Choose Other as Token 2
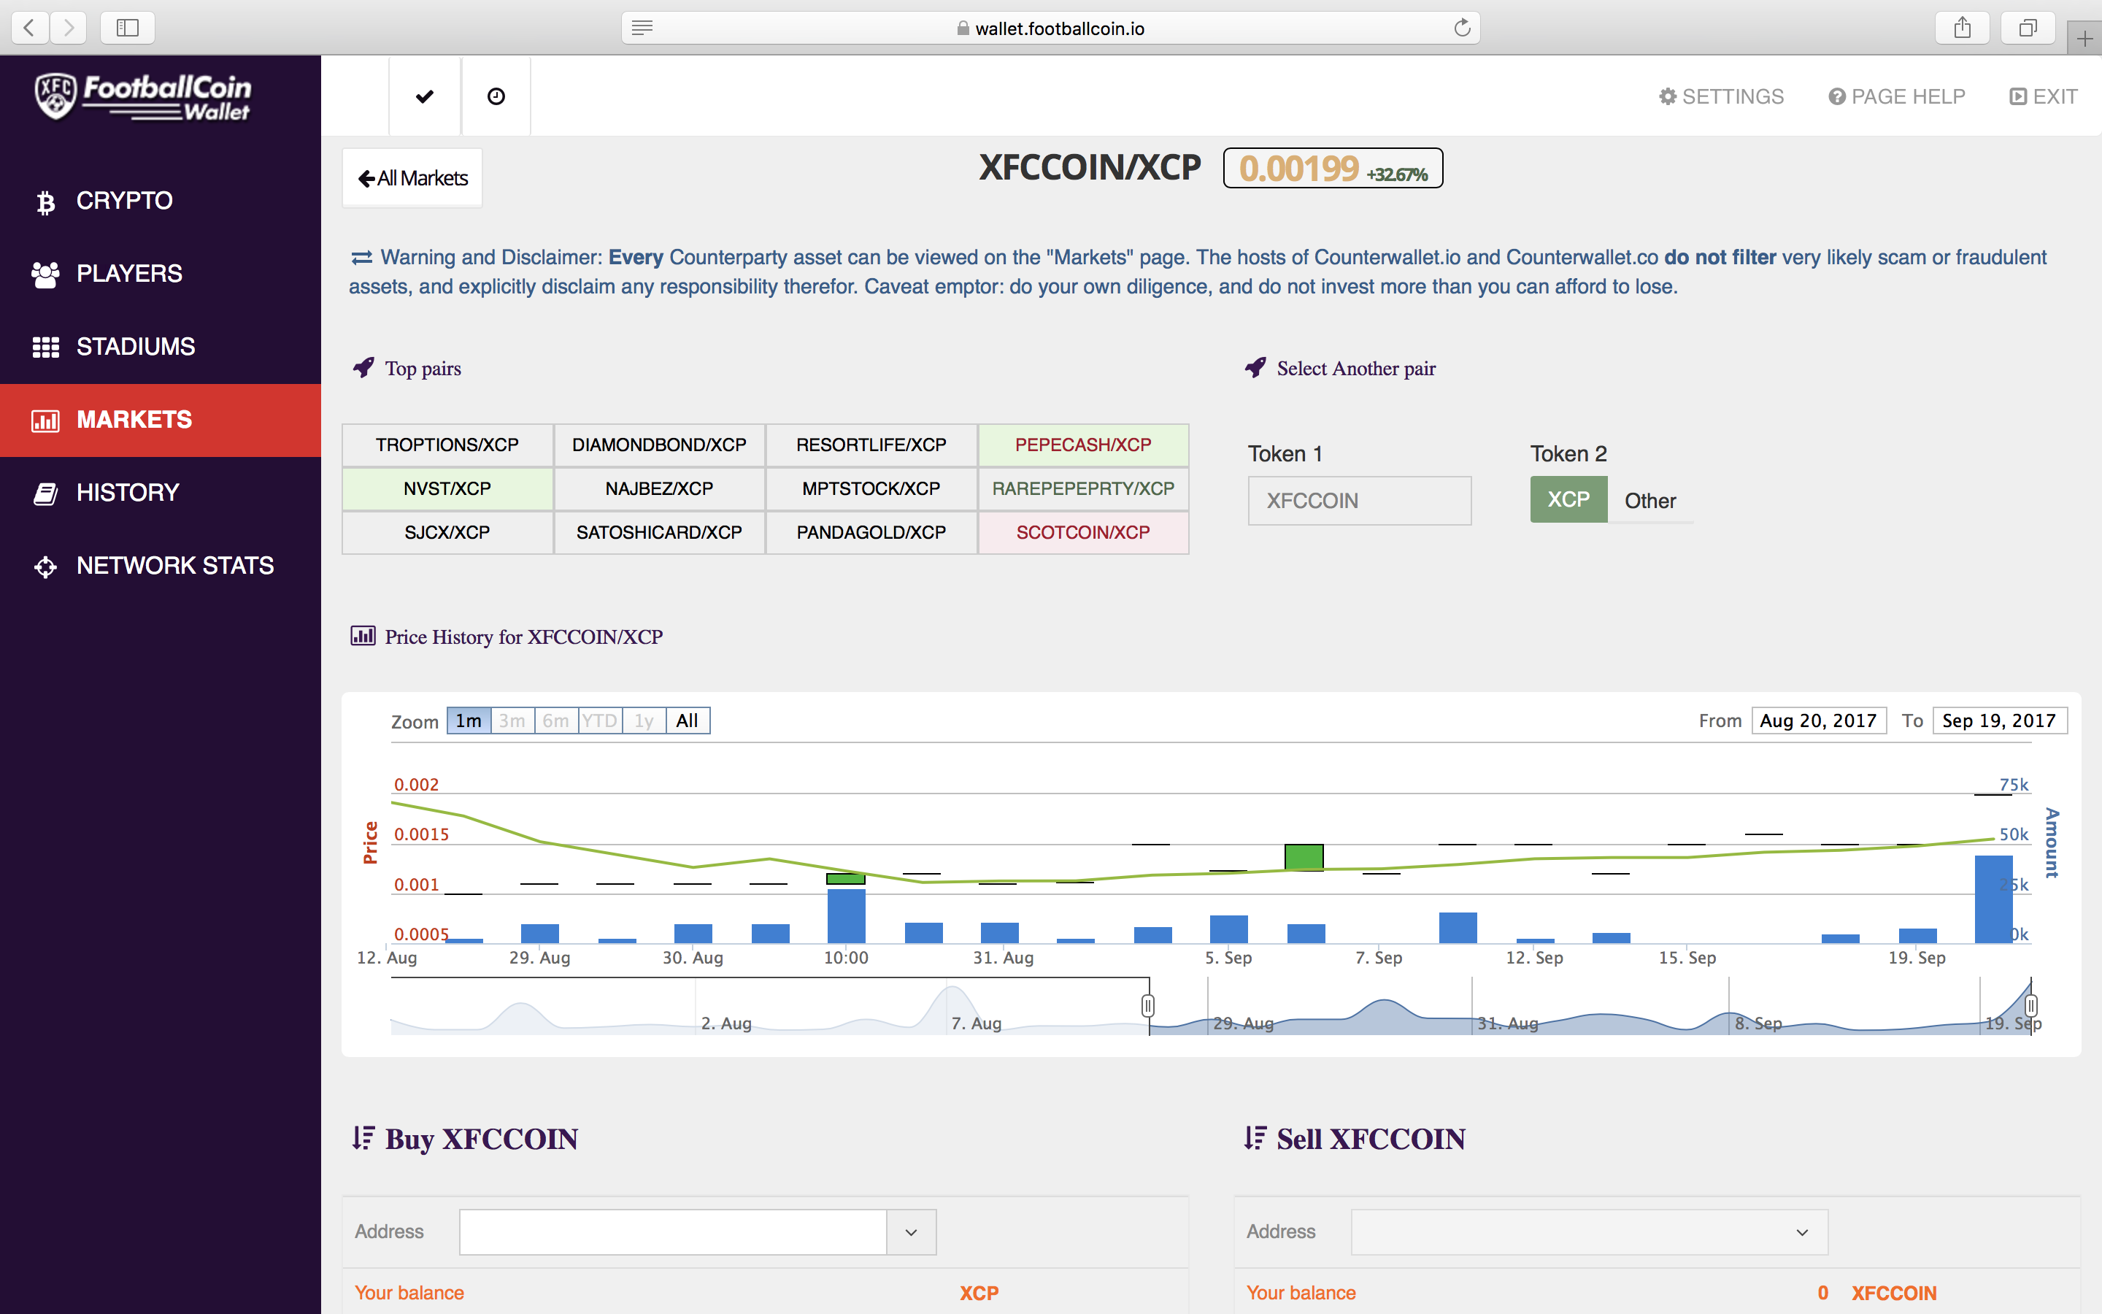 click(1650, 501)
